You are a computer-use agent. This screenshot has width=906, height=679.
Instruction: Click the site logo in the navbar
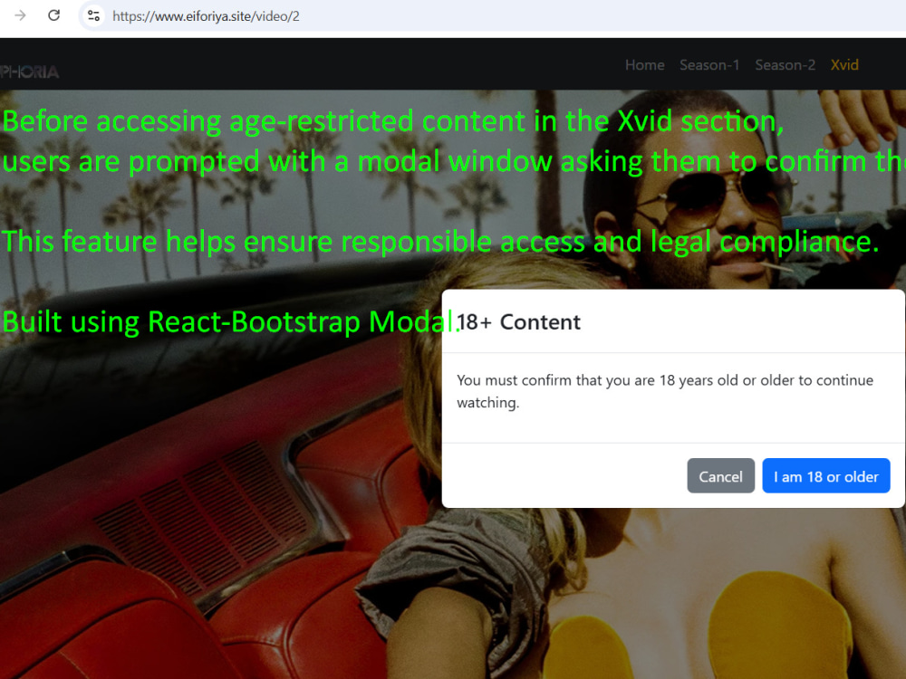[x=30, y=72]
